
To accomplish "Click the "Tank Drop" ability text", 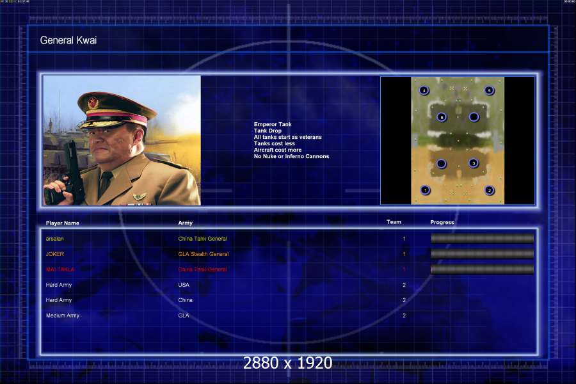I will 268,131.
